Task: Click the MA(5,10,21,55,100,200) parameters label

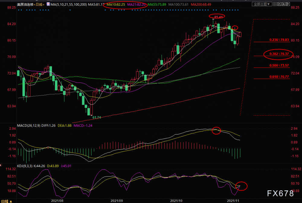Action: point(69,5)
